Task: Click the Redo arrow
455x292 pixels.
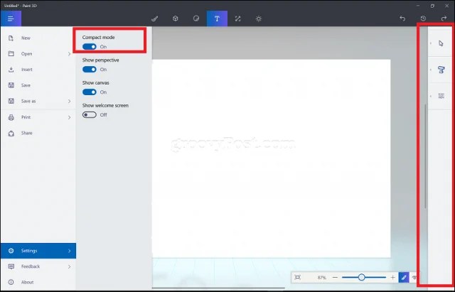Action: [444, 18]
